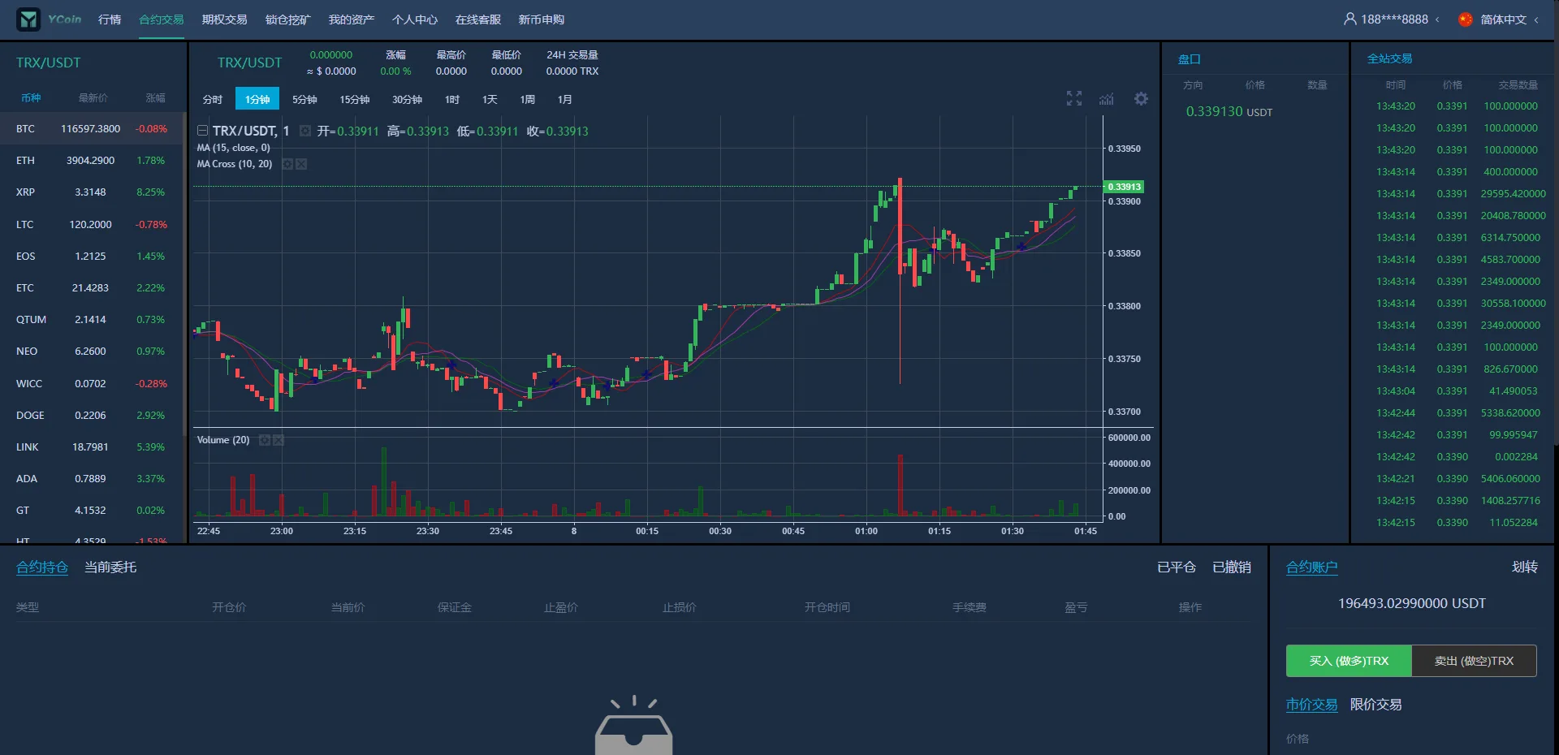Collapse the TRX/USDT chart legend
1559x755 pixels.
point(202,131)
